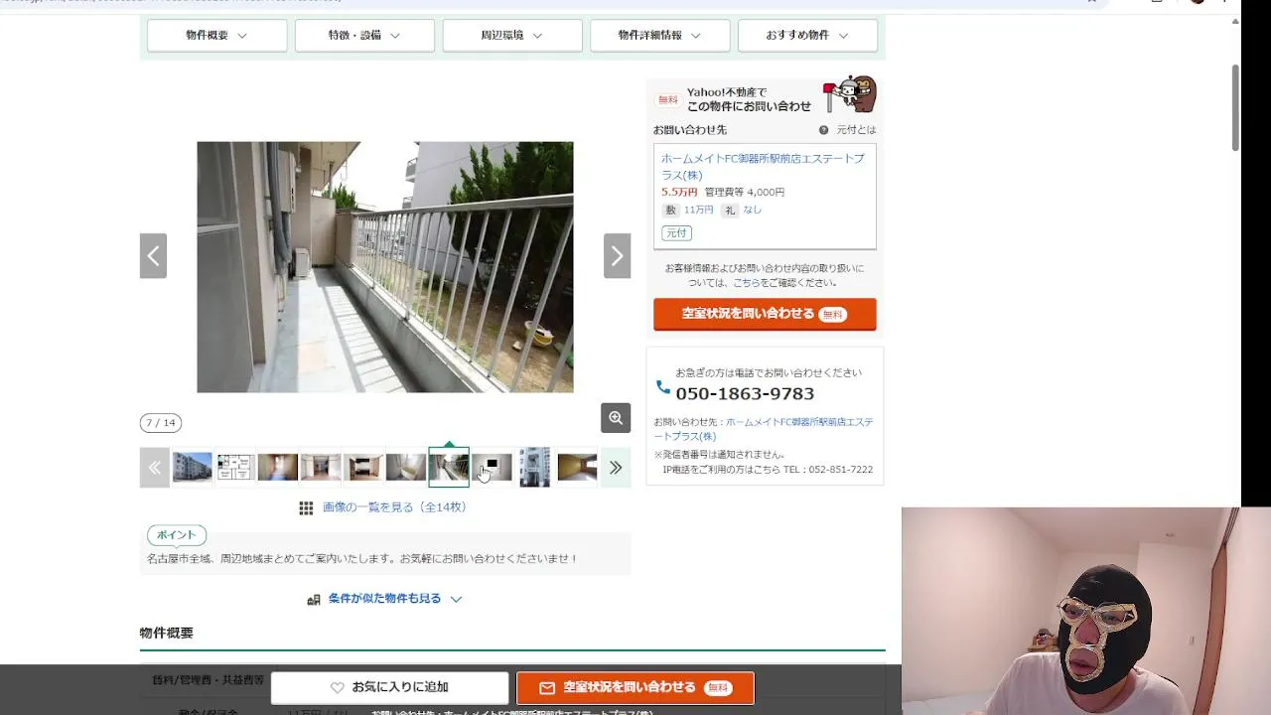Select the highlighted balcony thumbnail
This screenshot has width=1271, height=715.
[449, 467]
